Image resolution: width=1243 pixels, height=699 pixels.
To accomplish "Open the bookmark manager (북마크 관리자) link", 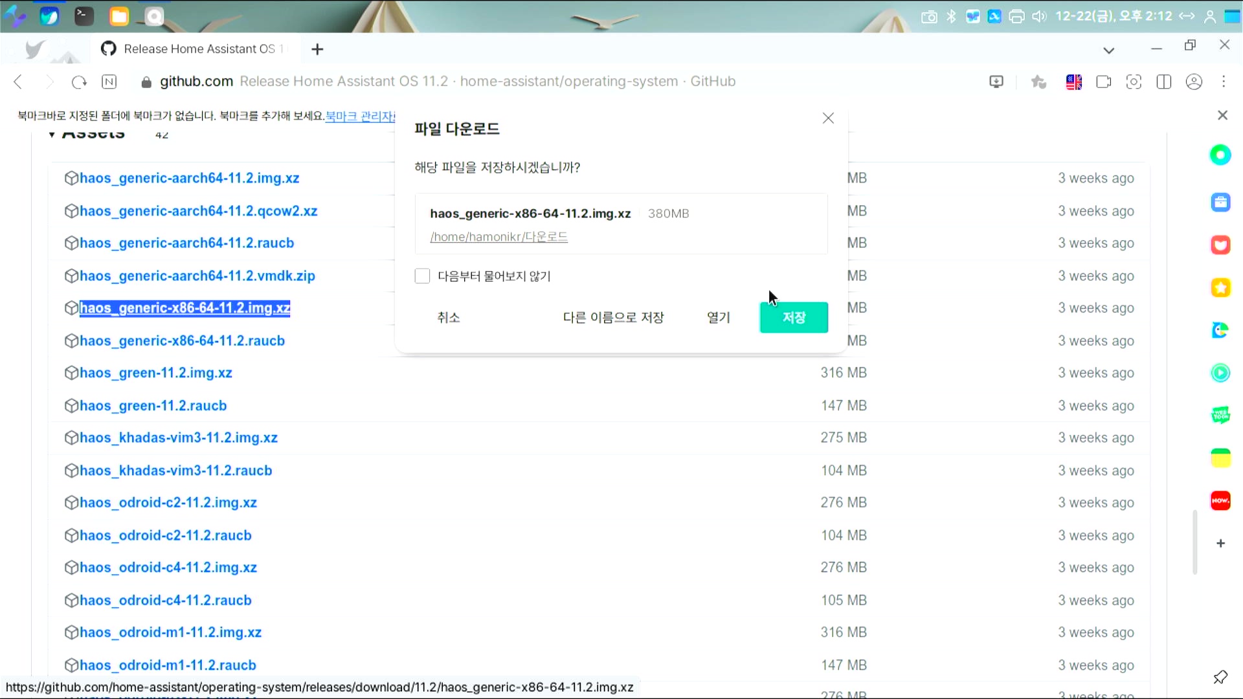I will (360, 116).
